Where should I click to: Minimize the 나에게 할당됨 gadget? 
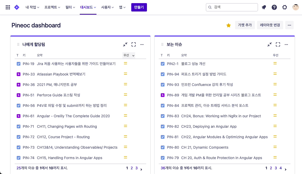click(x=125, y=44)
